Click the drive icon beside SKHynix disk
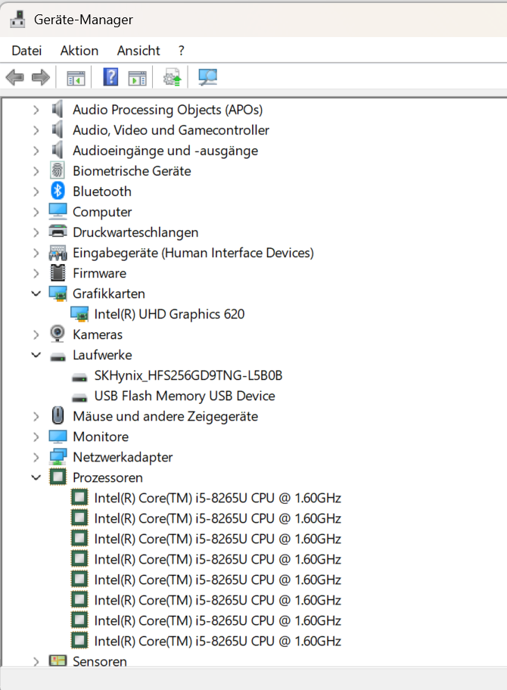 point(79,378)
